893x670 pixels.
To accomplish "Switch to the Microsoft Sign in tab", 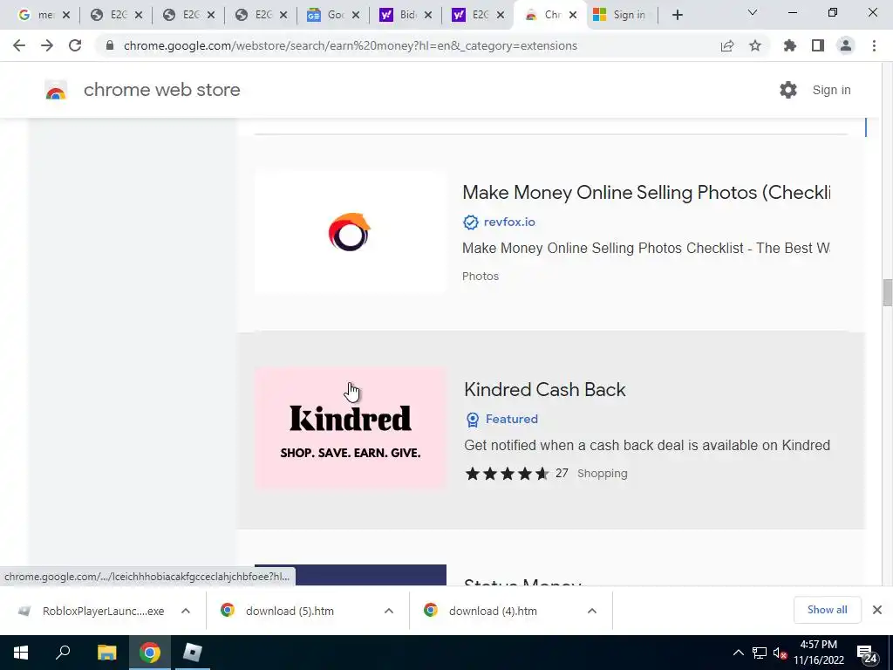I will [622, 16].
